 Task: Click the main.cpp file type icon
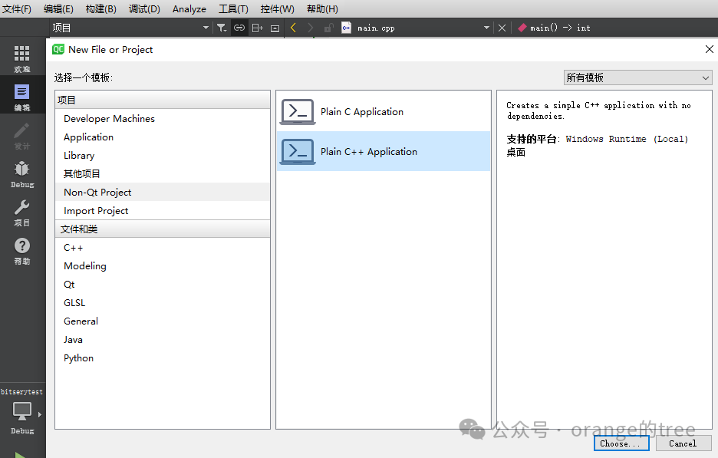pyautogui.click(x=346, y=28)
